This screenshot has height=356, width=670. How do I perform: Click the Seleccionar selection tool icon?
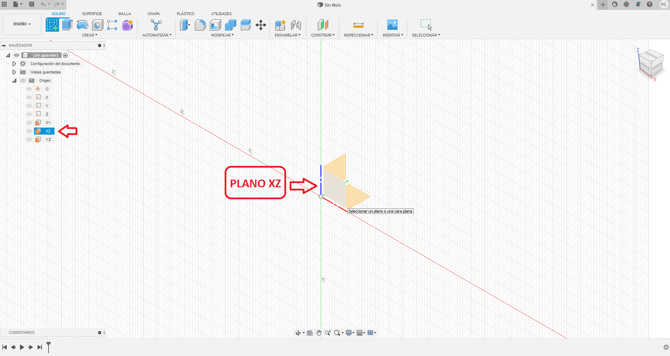tap(426, 25)
